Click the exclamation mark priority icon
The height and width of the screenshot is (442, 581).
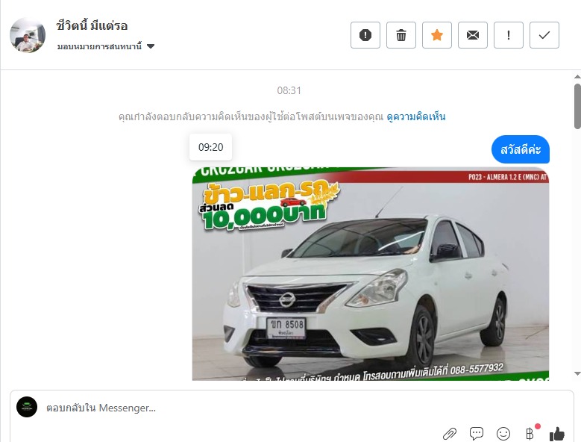click(509, 35)
